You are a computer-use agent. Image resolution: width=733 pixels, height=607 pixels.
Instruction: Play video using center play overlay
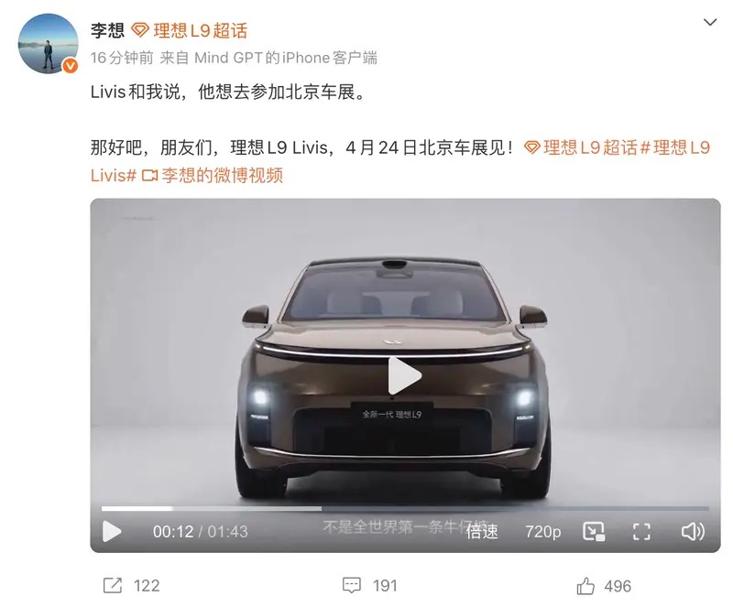coord(405,375)
